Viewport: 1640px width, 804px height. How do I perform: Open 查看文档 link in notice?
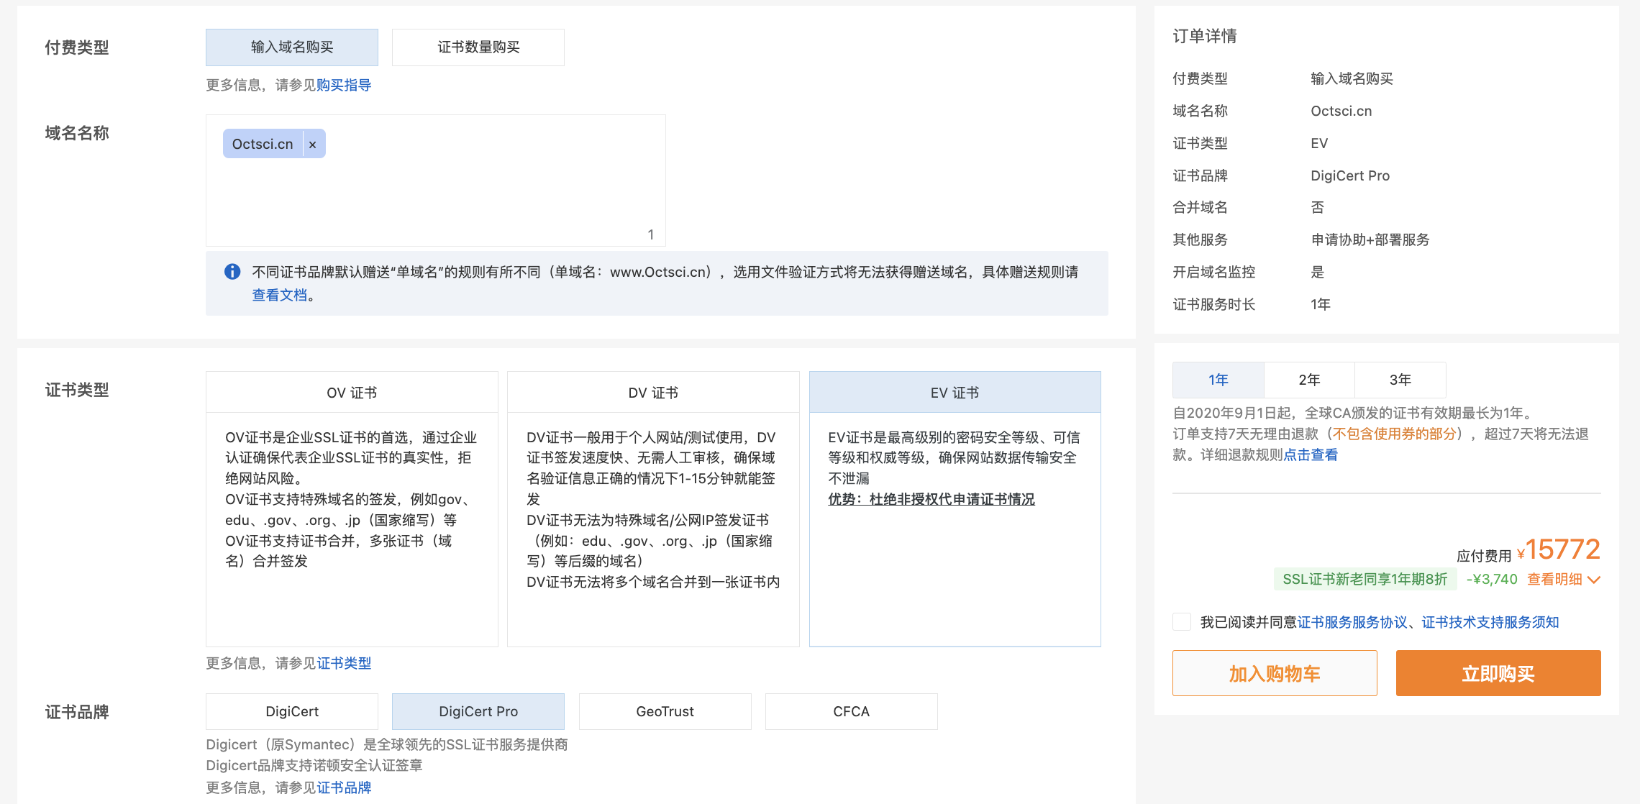[x=279, y=295]
